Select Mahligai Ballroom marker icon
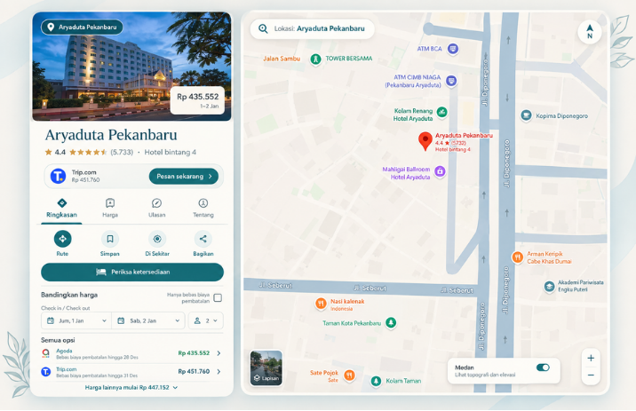This screenshot has height=411, width=636. tap(440, 171)
